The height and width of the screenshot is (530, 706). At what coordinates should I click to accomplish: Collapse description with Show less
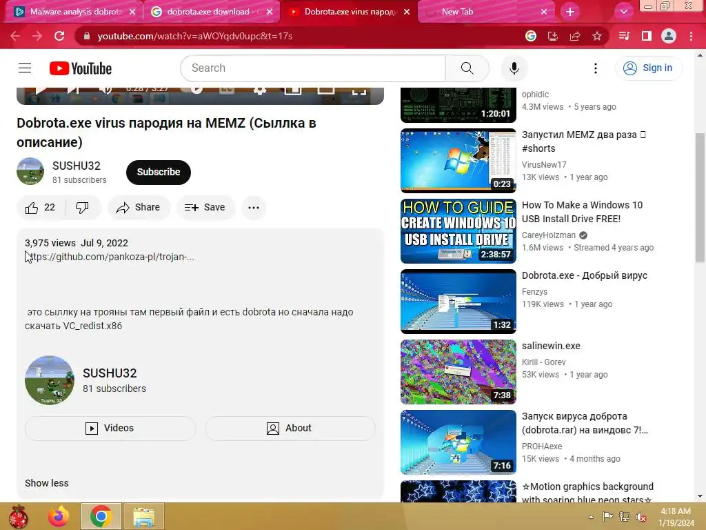click(47, 483)
